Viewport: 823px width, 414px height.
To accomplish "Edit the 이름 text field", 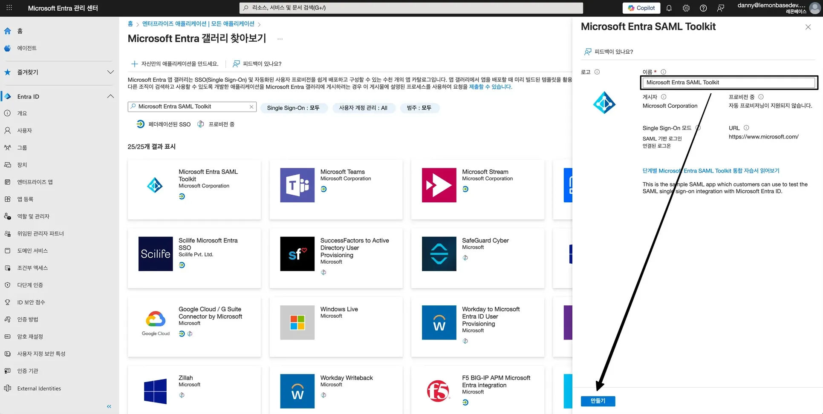I will click(x=729, y=83).
